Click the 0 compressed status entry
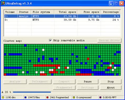Viewport: 125px width, 100px height. click(84, 97)
